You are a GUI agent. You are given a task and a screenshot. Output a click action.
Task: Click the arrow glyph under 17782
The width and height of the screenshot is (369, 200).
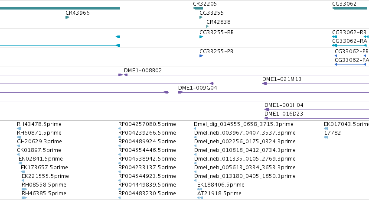pyautogui.click(x=326, y=137)
